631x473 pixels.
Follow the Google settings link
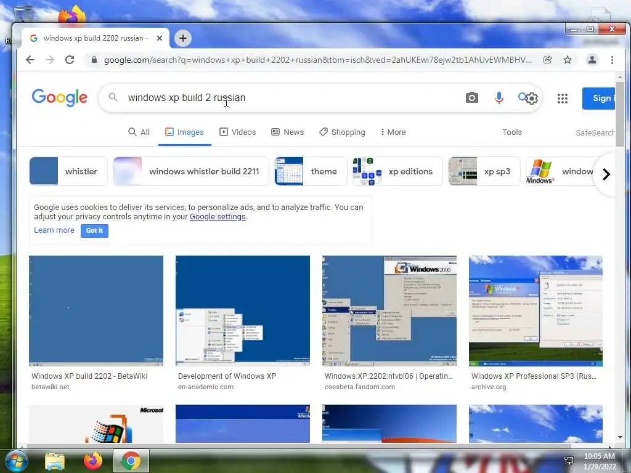click(x=218, y=216)
